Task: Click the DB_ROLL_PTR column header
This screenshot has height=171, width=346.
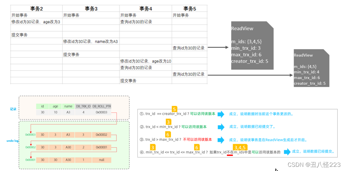Action: (101, 106)
